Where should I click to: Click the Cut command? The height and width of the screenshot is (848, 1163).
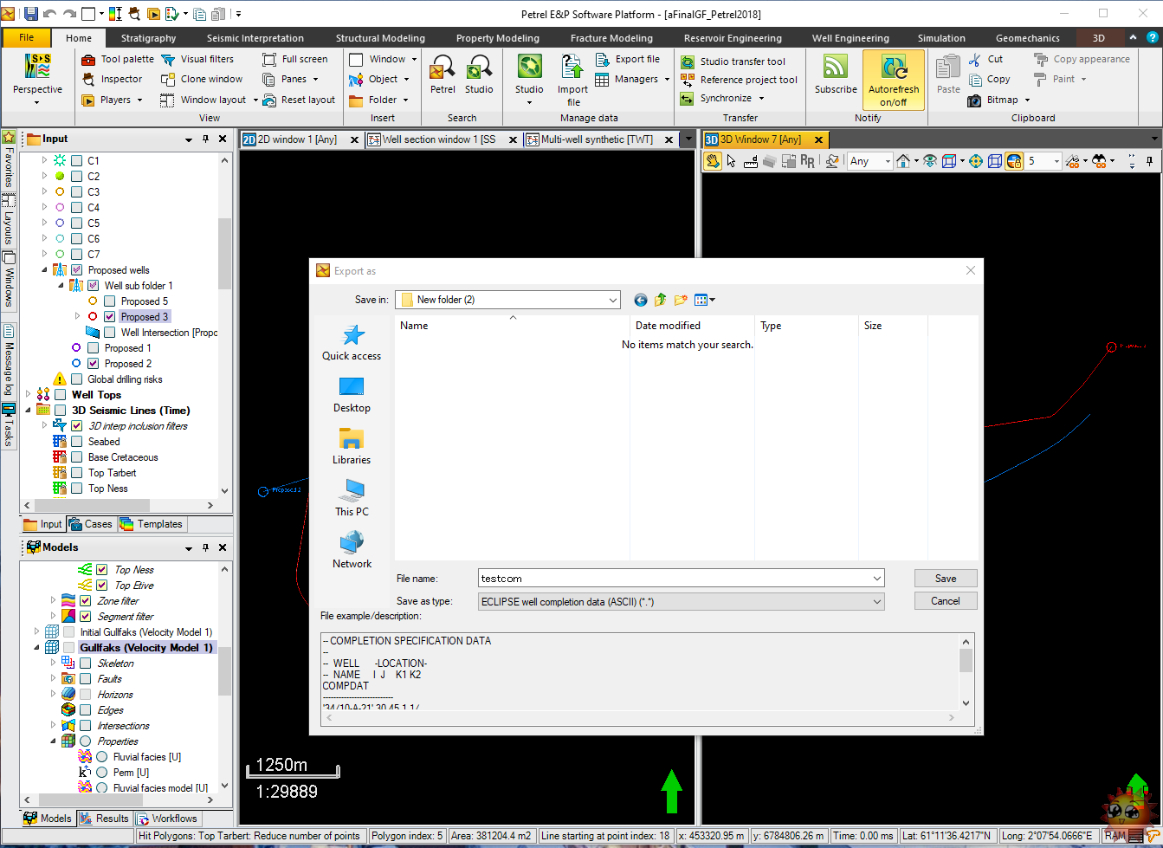pos(985,59)
